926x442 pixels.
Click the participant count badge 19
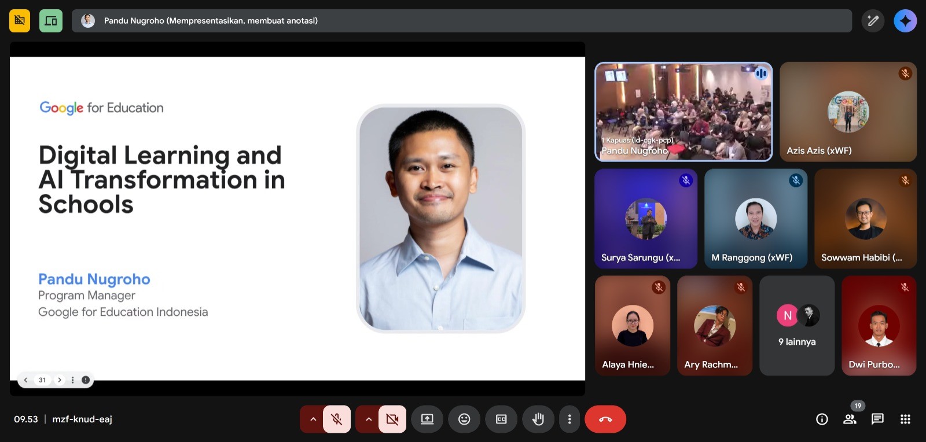coord(858,406)
